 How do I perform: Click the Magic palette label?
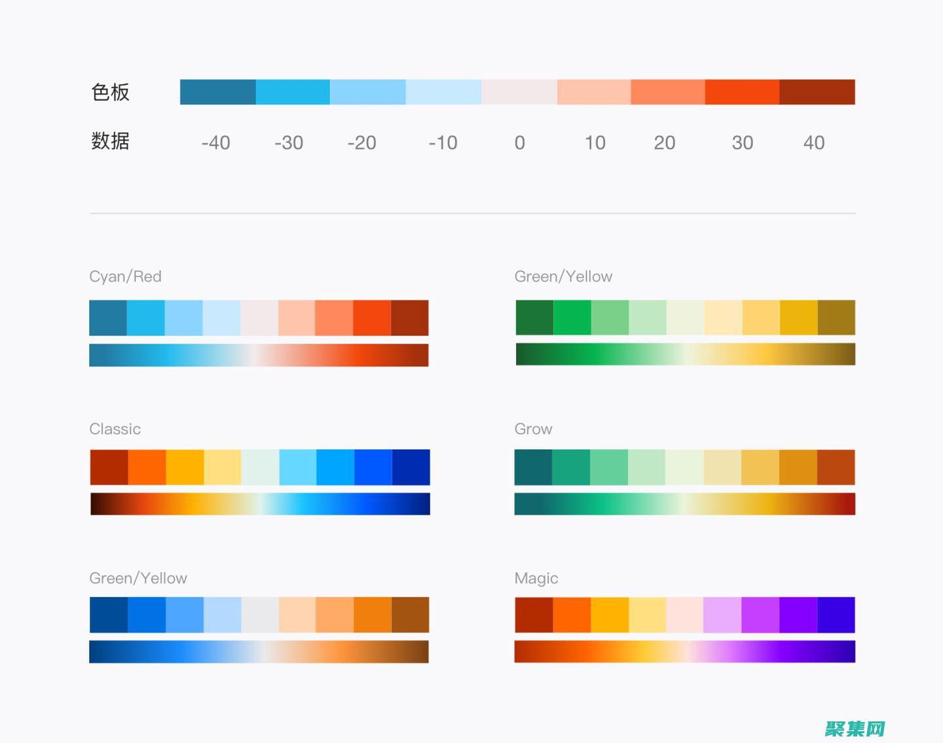(536, 578)
